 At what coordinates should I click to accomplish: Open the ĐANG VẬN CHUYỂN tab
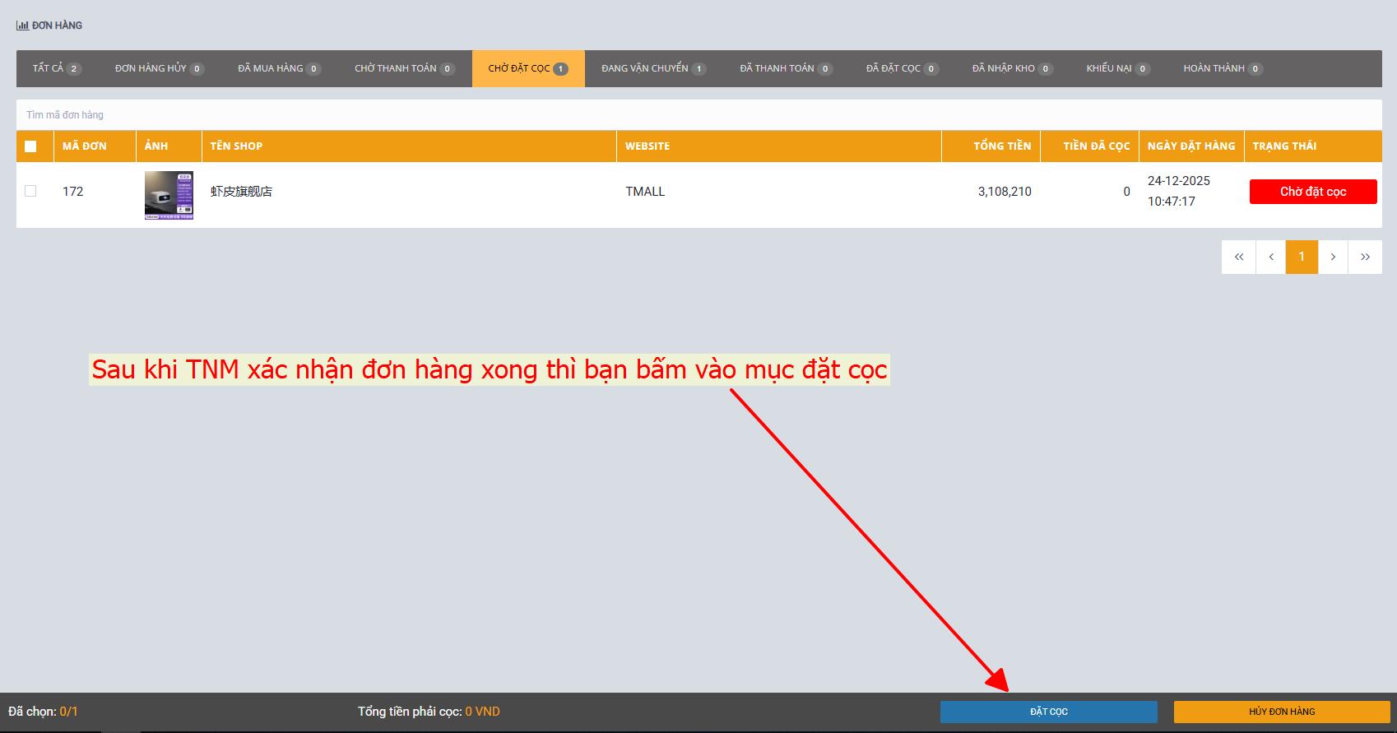tap(653, 68)
